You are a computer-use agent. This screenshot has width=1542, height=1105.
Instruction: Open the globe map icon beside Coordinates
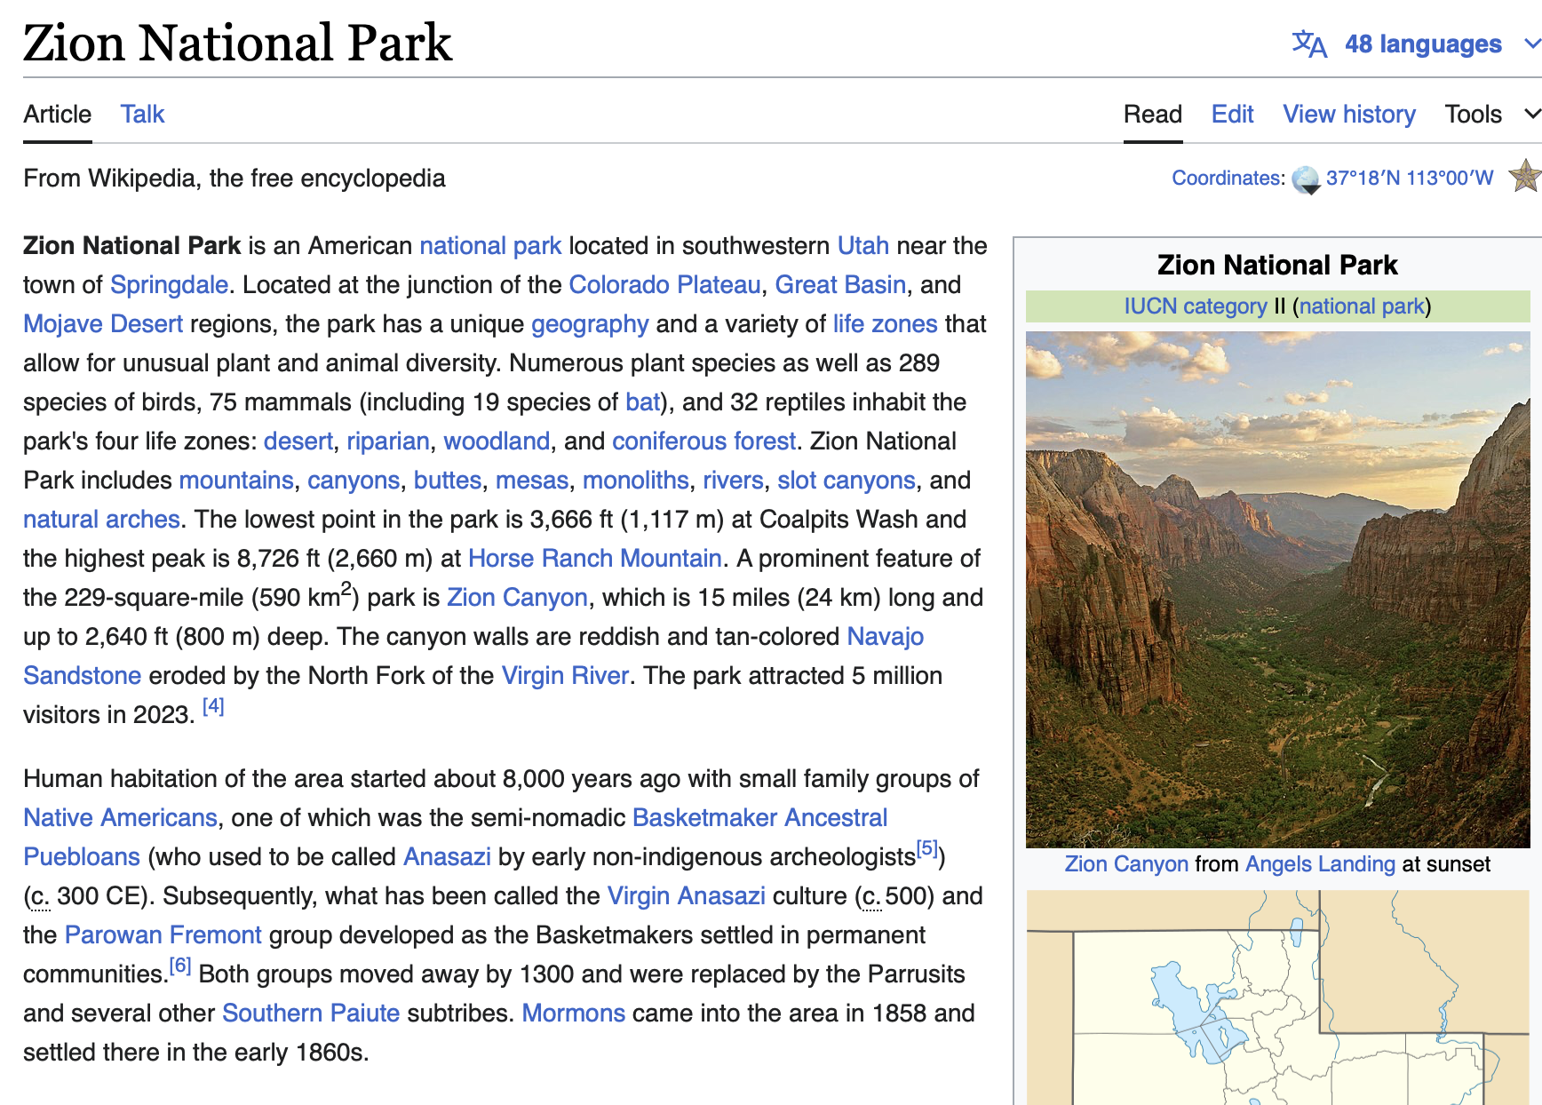coord(1306,179)
